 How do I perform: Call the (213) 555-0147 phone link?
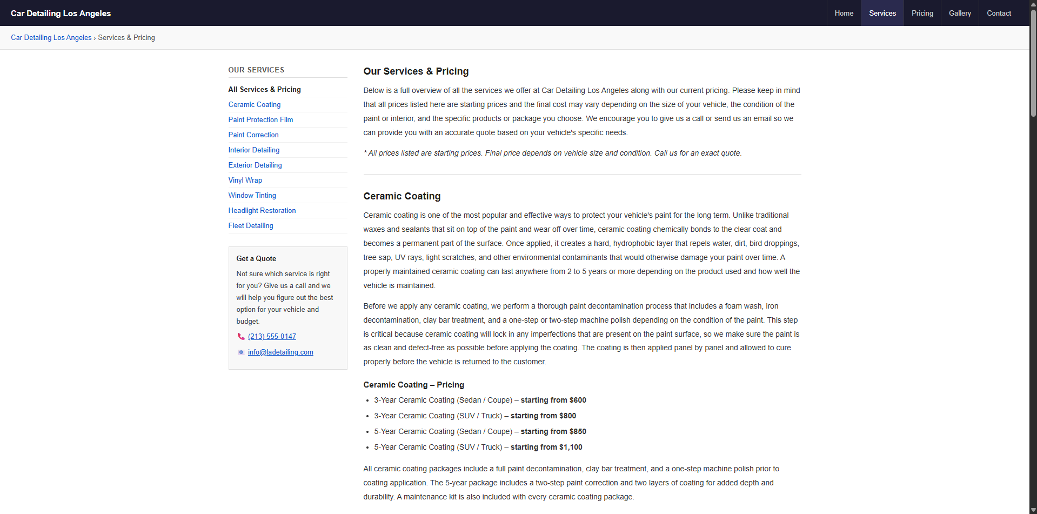coord(272,337)
